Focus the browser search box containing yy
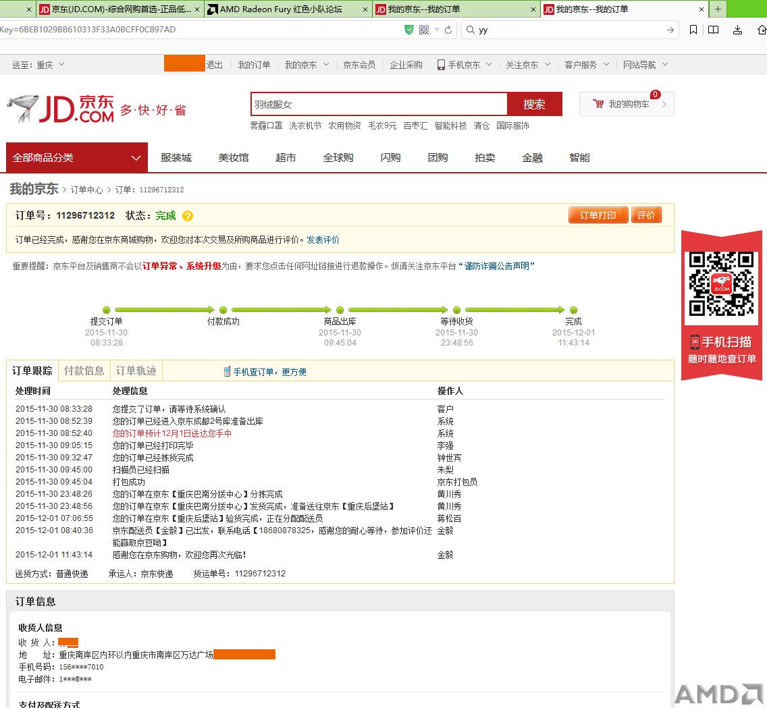The height and width of the screenshot is (708, 767). [x=570, y=30]
